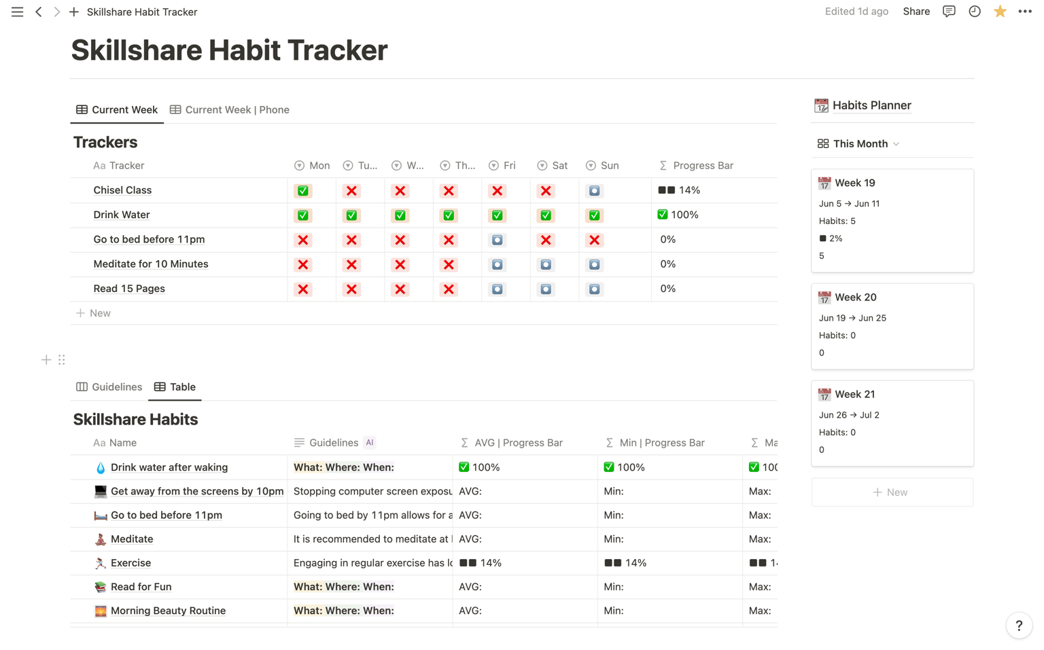
Task: Click Drink Water 100% progress bar
Action: [678, 215]
